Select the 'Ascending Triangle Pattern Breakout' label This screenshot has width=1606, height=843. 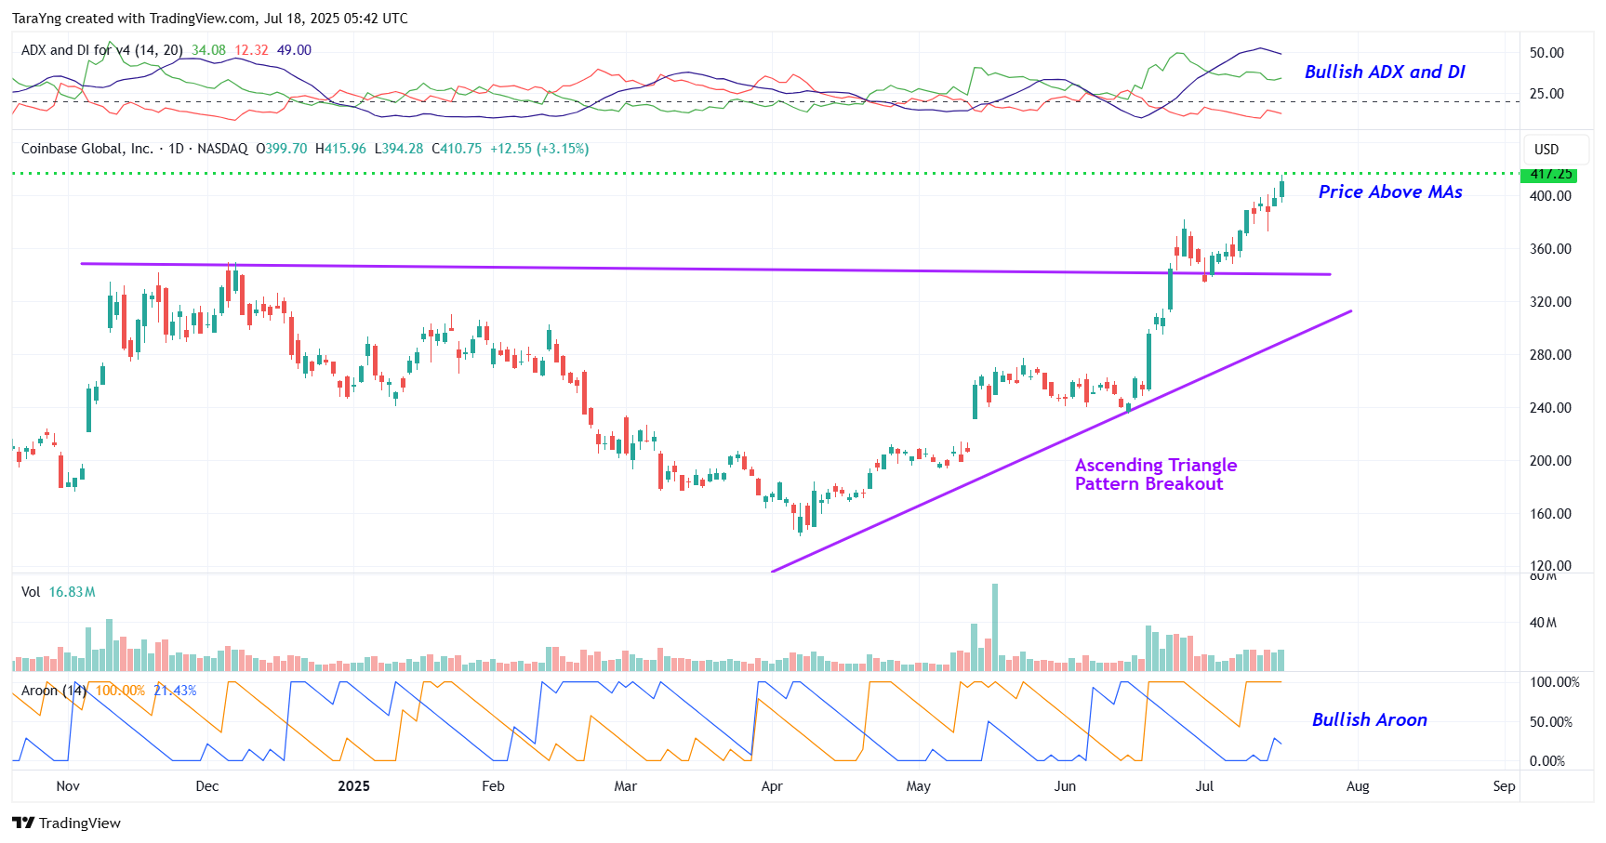point(1156,474)
